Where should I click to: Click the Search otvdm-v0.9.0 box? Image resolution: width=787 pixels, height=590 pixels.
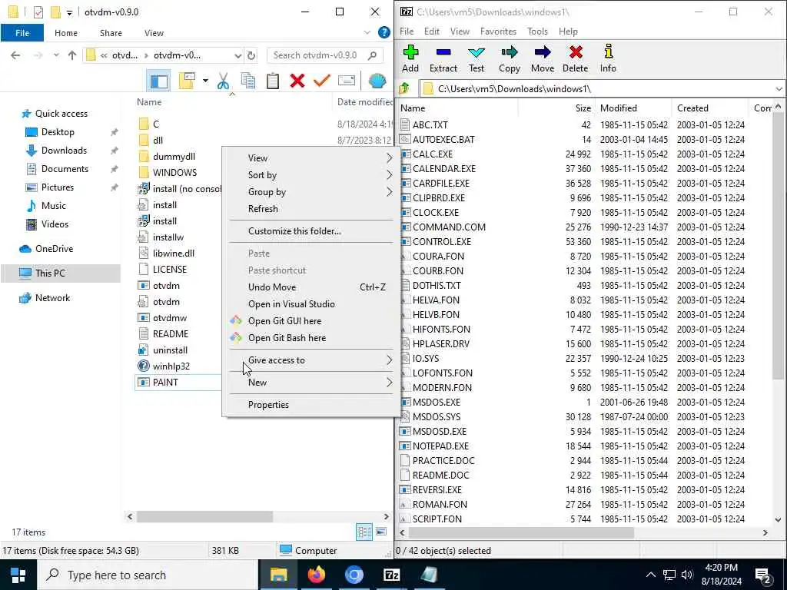(325, 55)
